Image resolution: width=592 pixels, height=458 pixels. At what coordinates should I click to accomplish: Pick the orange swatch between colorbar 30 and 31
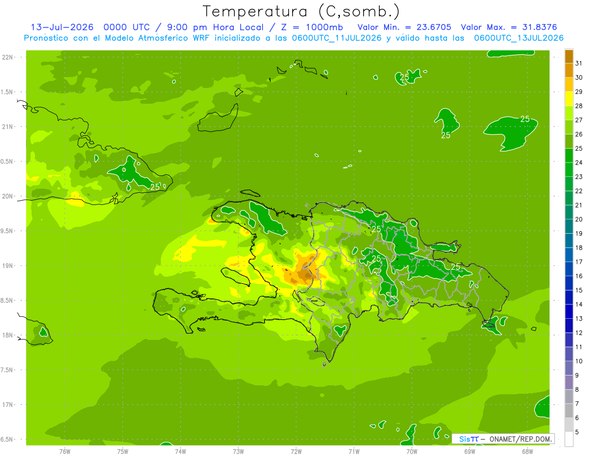coord(569,71)
